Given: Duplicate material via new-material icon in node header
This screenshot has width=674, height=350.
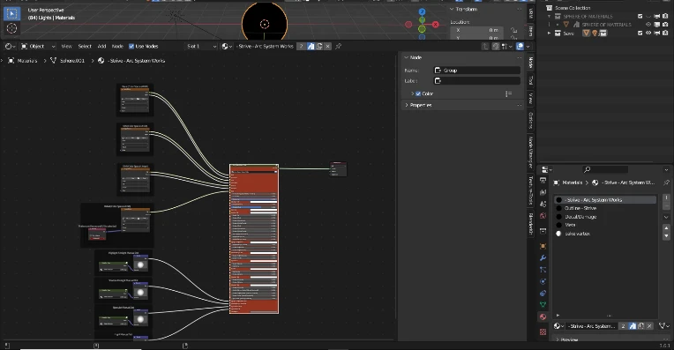Looking at the screenshot, I should coord(319,47).
